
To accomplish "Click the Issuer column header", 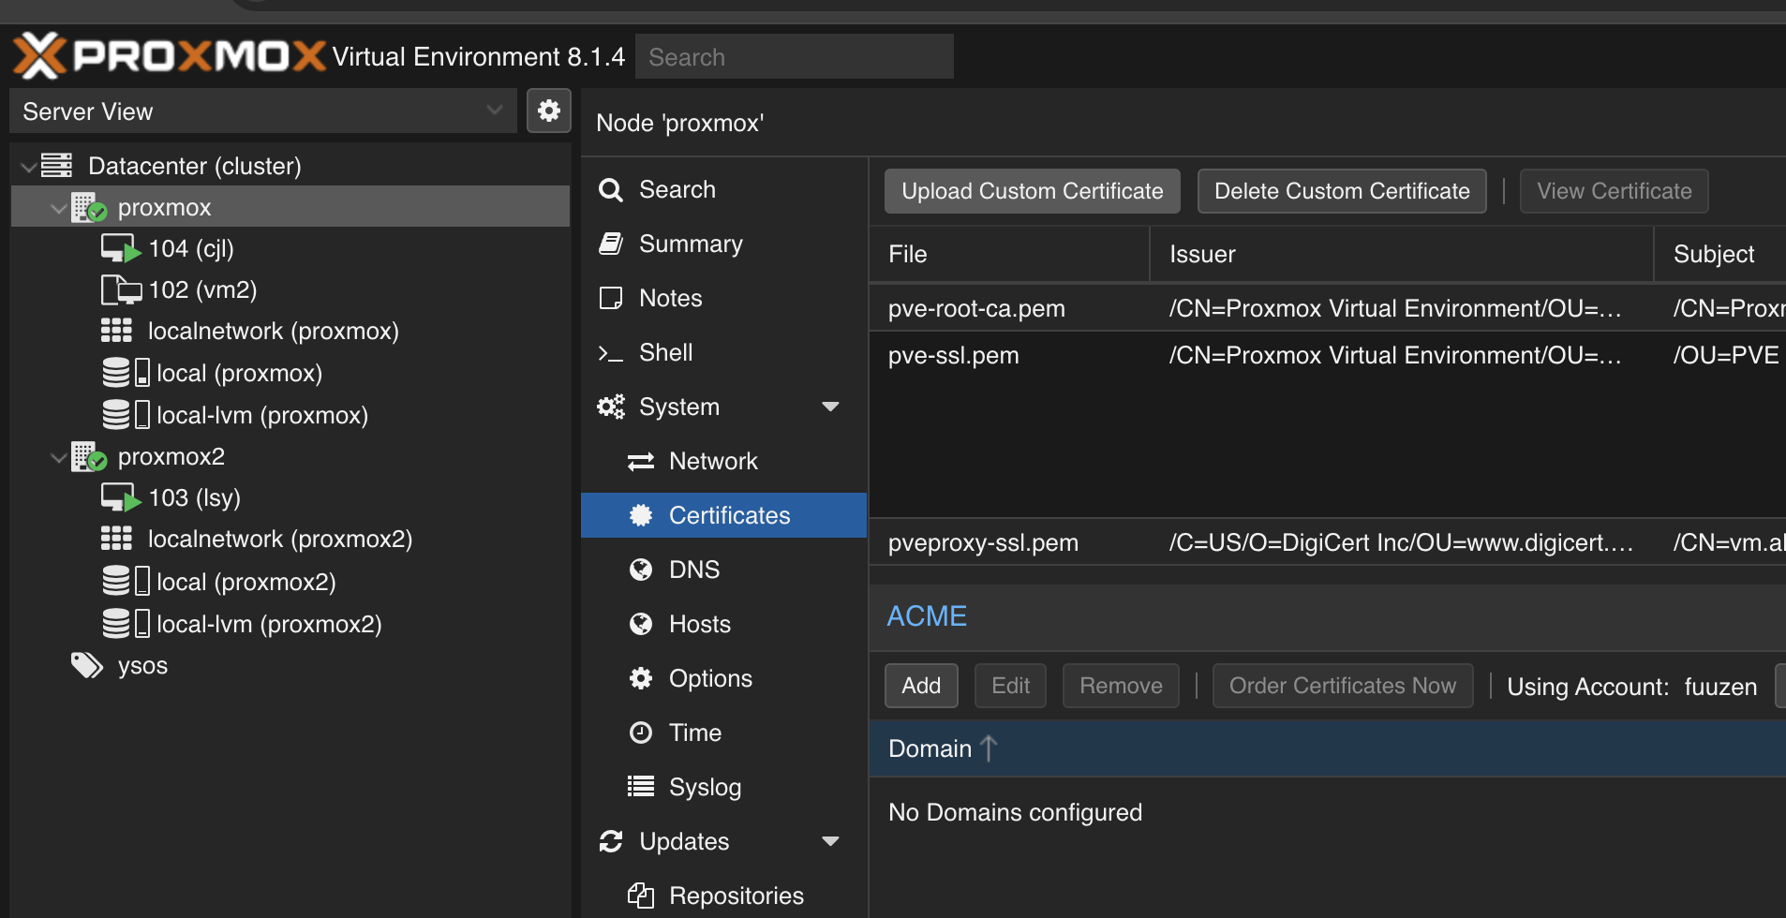I will [1402, 254].
